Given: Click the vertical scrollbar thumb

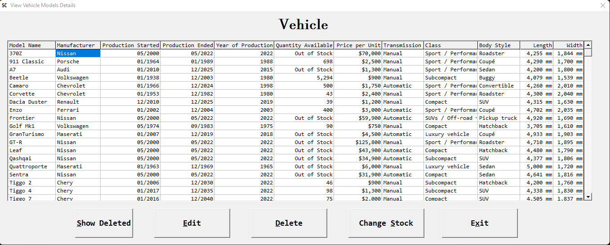Looking at the screenshot, I should (588, 52).
